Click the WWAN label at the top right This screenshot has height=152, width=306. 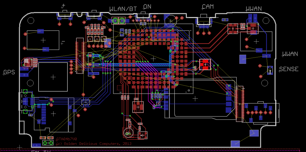coord(254,9)
